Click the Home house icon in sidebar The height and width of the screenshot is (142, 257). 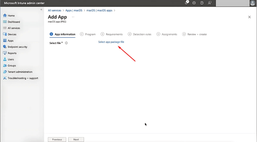pos(5,15)
